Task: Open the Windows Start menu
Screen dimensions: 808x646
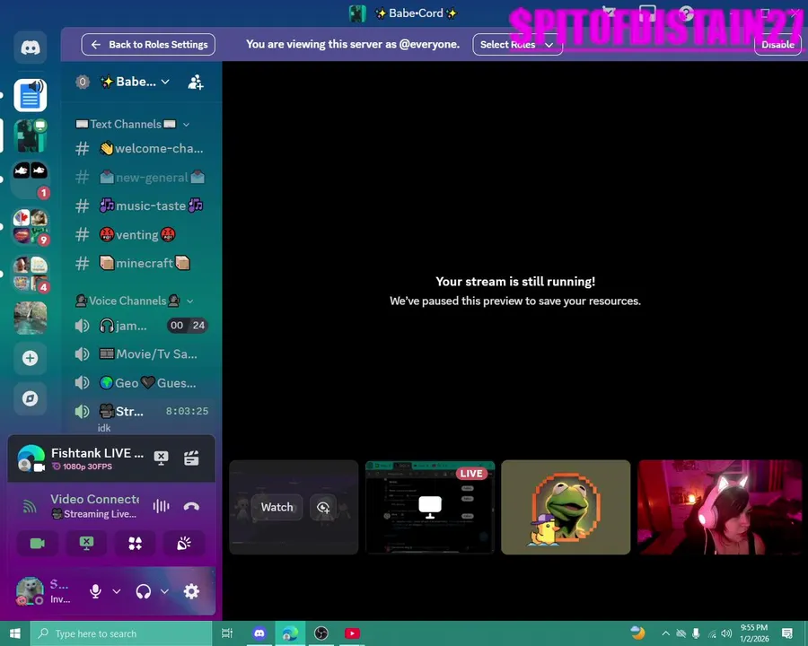Action: coord(15,633)
